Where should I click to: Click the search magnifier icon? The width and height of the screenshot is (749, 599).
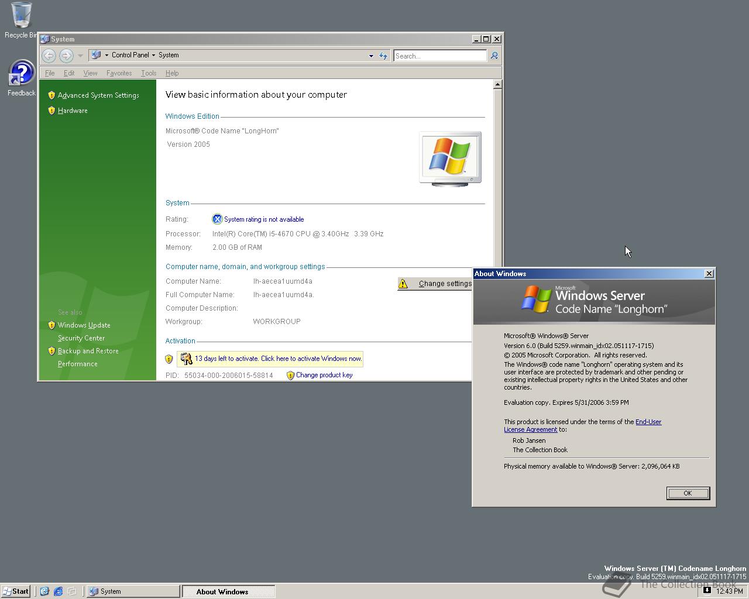pos(494,56)
